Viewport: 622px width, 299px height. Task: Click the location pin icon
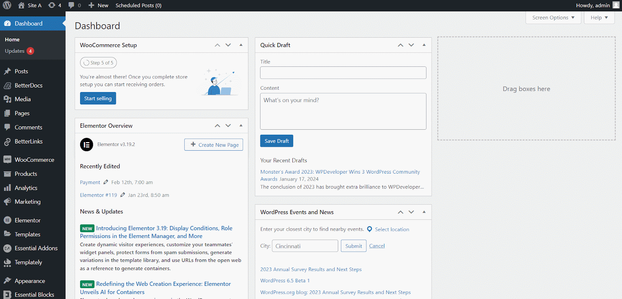tap(370, 229)
